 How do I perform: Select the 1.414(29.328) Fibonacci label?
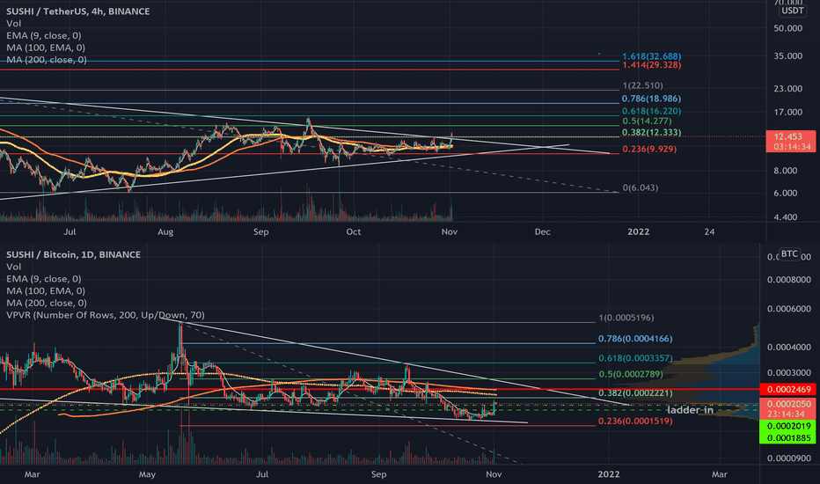point(652,65)
